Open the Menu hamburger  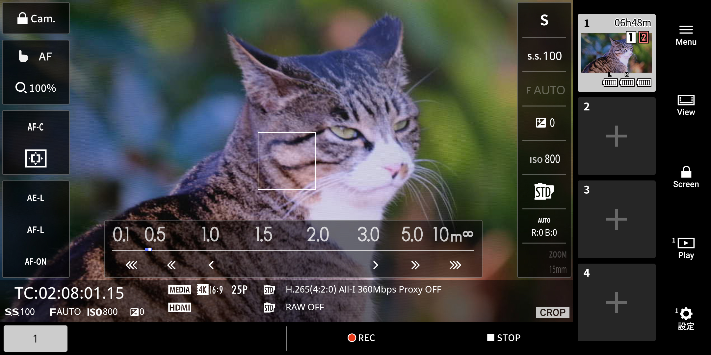tap(686, 35)
